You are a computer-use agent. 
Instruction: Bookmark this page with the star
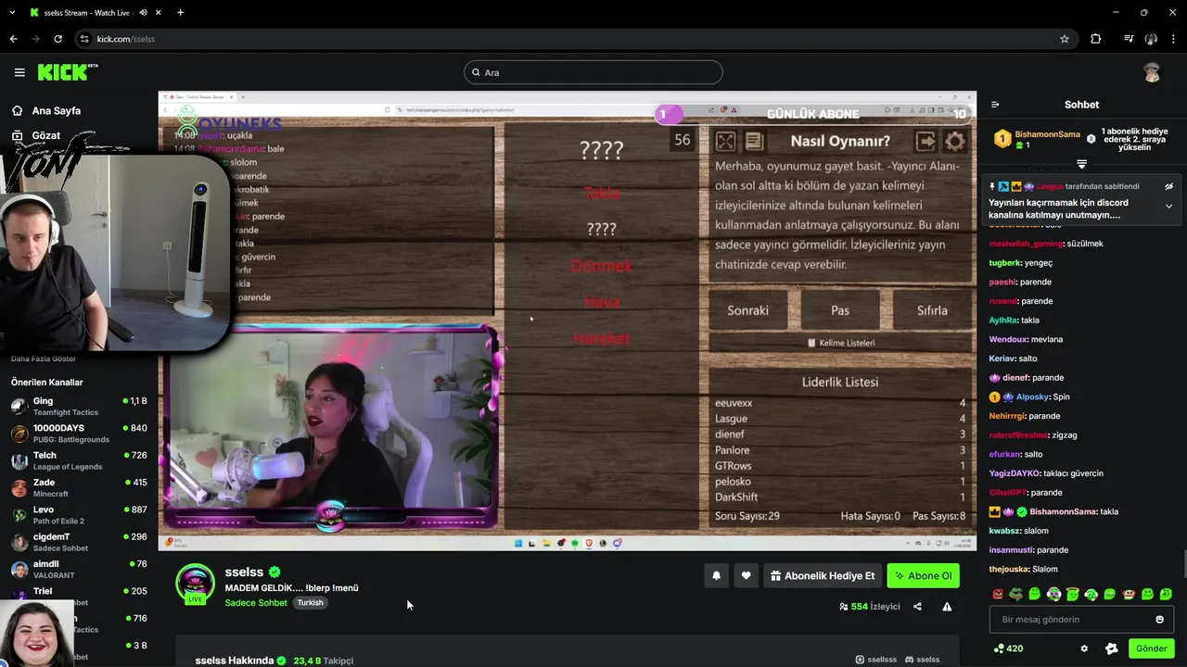[x=1065, y=39]
